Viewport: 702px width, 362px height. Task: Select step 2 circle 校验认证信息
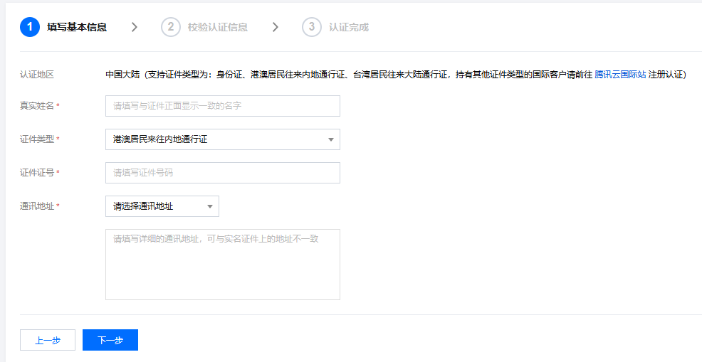171,27
